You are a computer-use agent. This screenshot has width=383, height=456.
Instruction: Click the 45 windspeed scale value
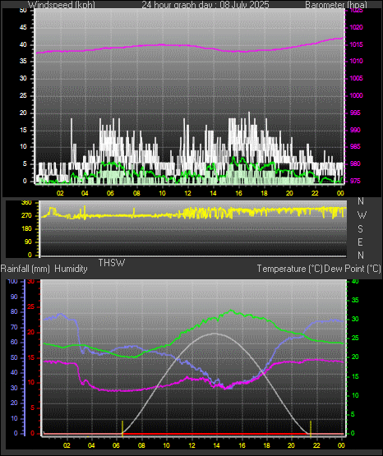pyautogui.click(x=23, y=28)
